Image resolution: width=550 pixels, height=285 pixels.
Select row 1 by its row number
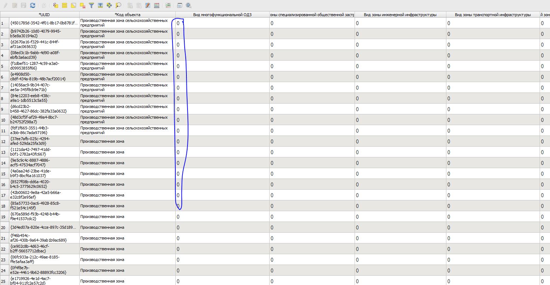point(5,23)
